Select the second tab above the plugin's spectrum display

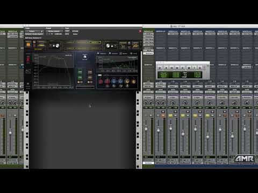[113, 54]
